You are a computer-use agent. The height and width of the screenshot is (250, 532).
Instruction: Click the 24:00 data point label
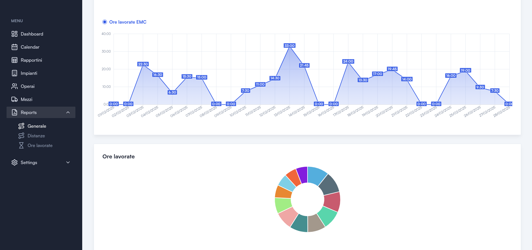pyautogui.click(x=348, y=61)
